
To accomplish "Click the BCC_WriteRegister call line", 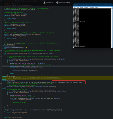I will pos(36,91).
